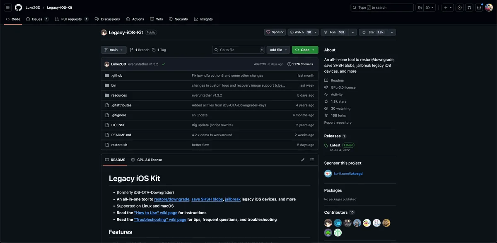Open the Activity link in the About sidebar
Screen dimensions: 497x243
tap(333, 94)
